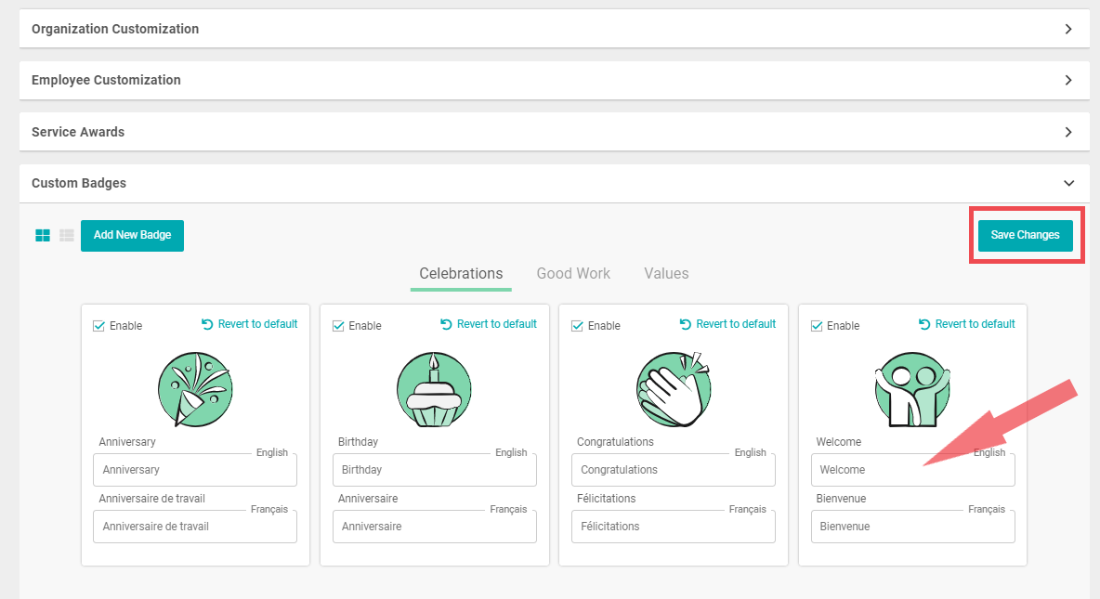Click the Birthday cupcake badge image

434,389
